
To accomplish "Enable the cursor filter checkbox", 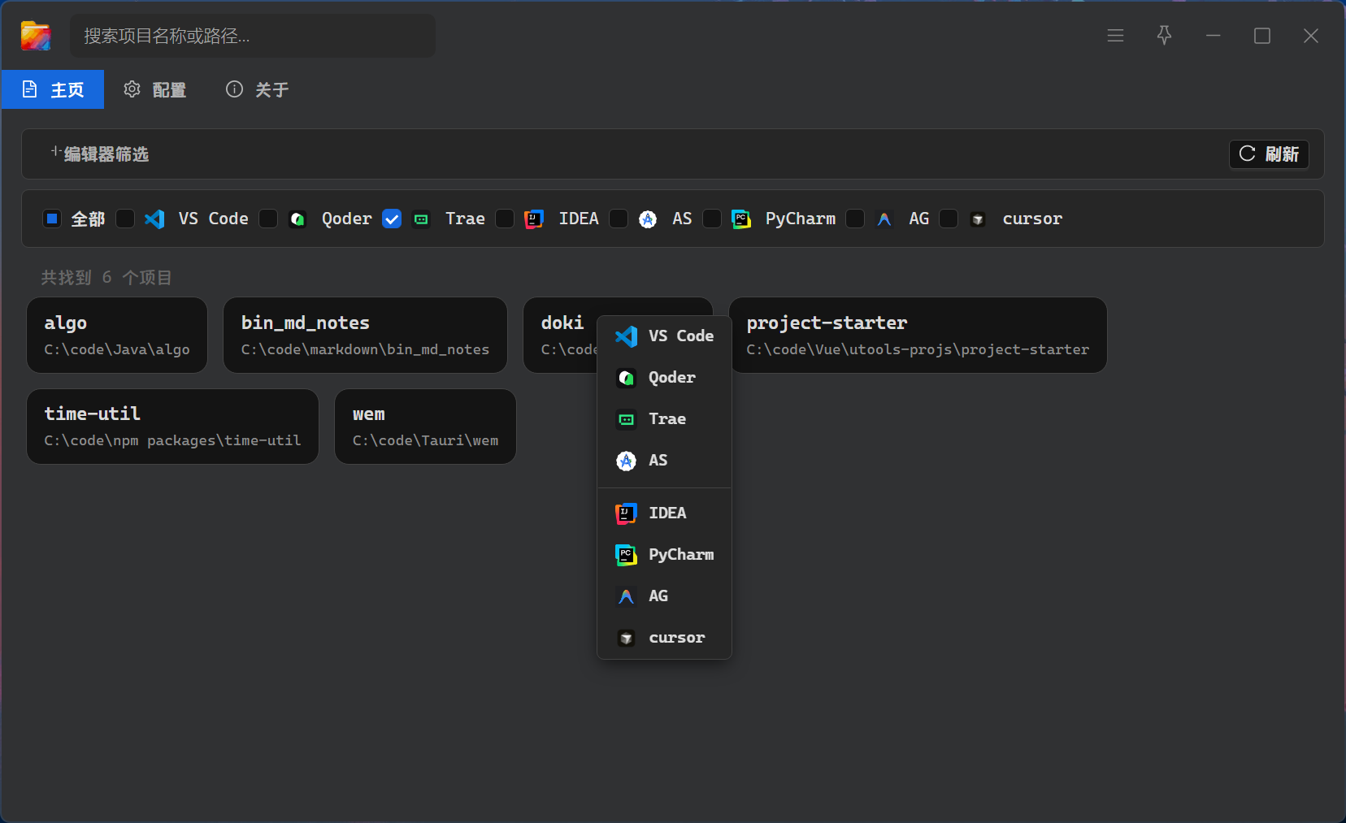I will point(949,219).
